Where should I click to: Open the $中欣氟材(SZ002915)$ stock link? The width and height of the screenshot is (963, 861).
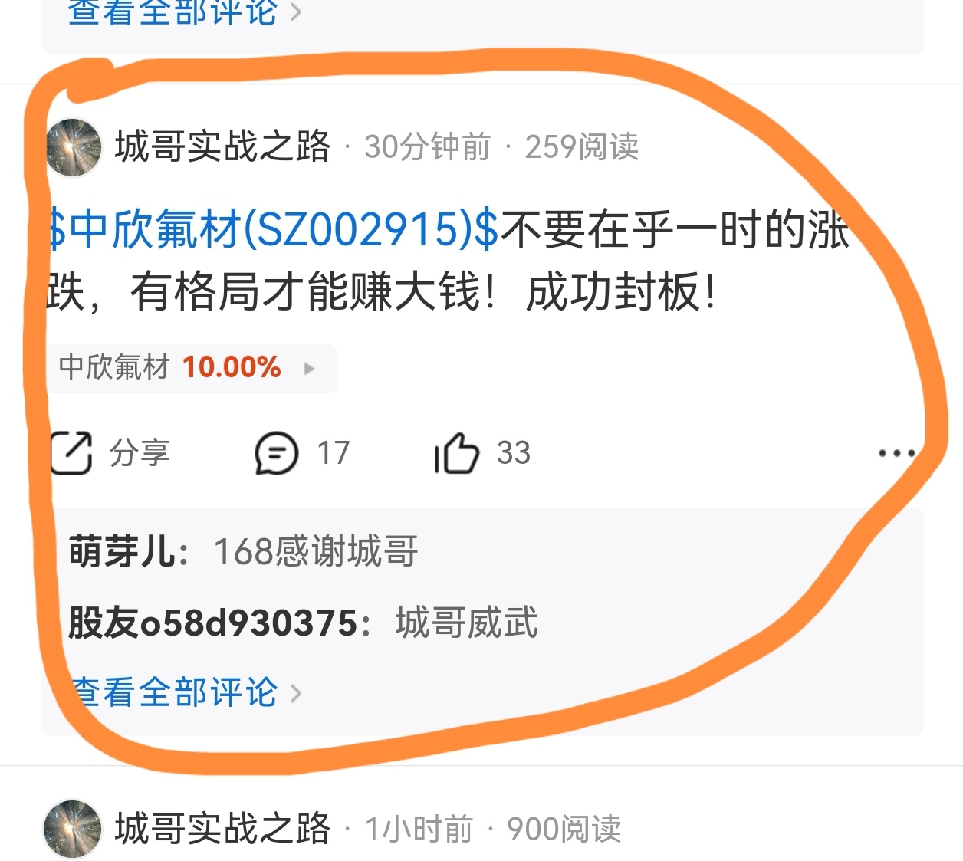273,229
